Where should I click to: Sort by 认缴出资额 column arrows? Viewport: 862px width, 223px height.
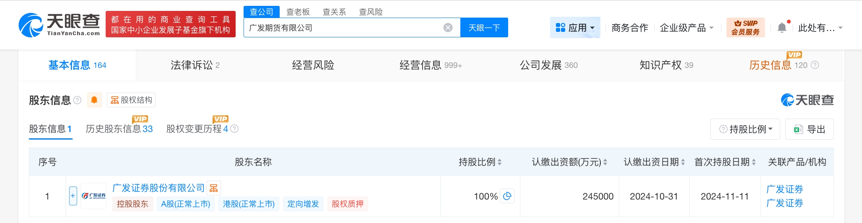point(605,162)
